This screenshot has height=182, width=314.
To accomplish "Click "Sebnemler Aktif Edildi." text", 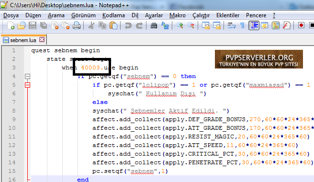I will coord(174,111).
